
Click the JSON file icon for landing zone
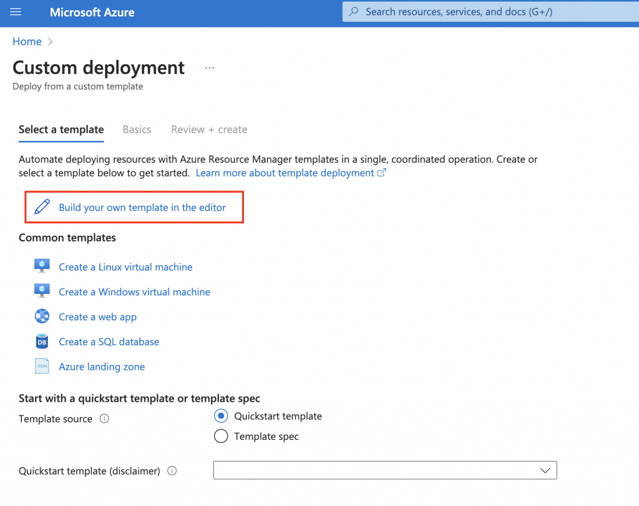pyautogui.click(x=42, y=366)
